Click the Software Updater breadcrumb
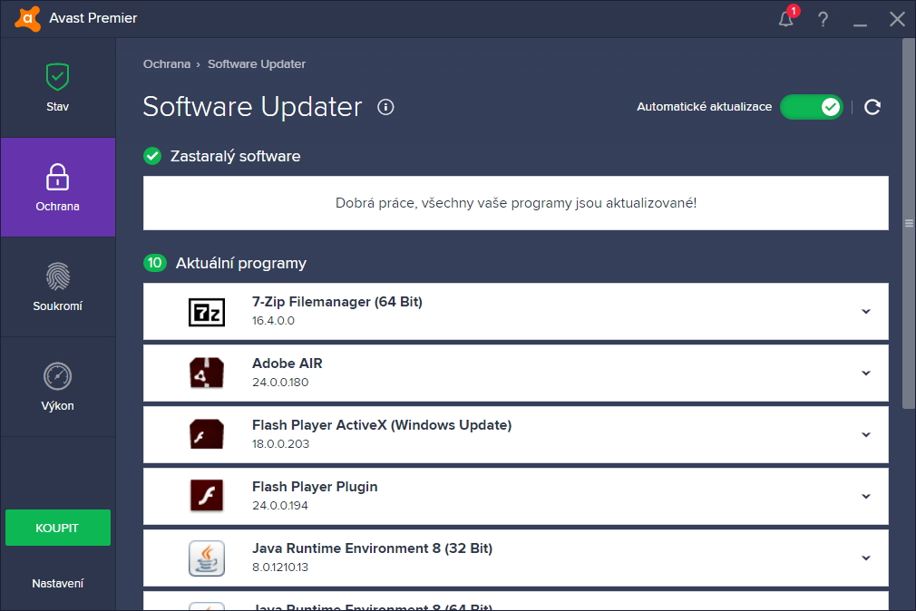 point(257,63)
